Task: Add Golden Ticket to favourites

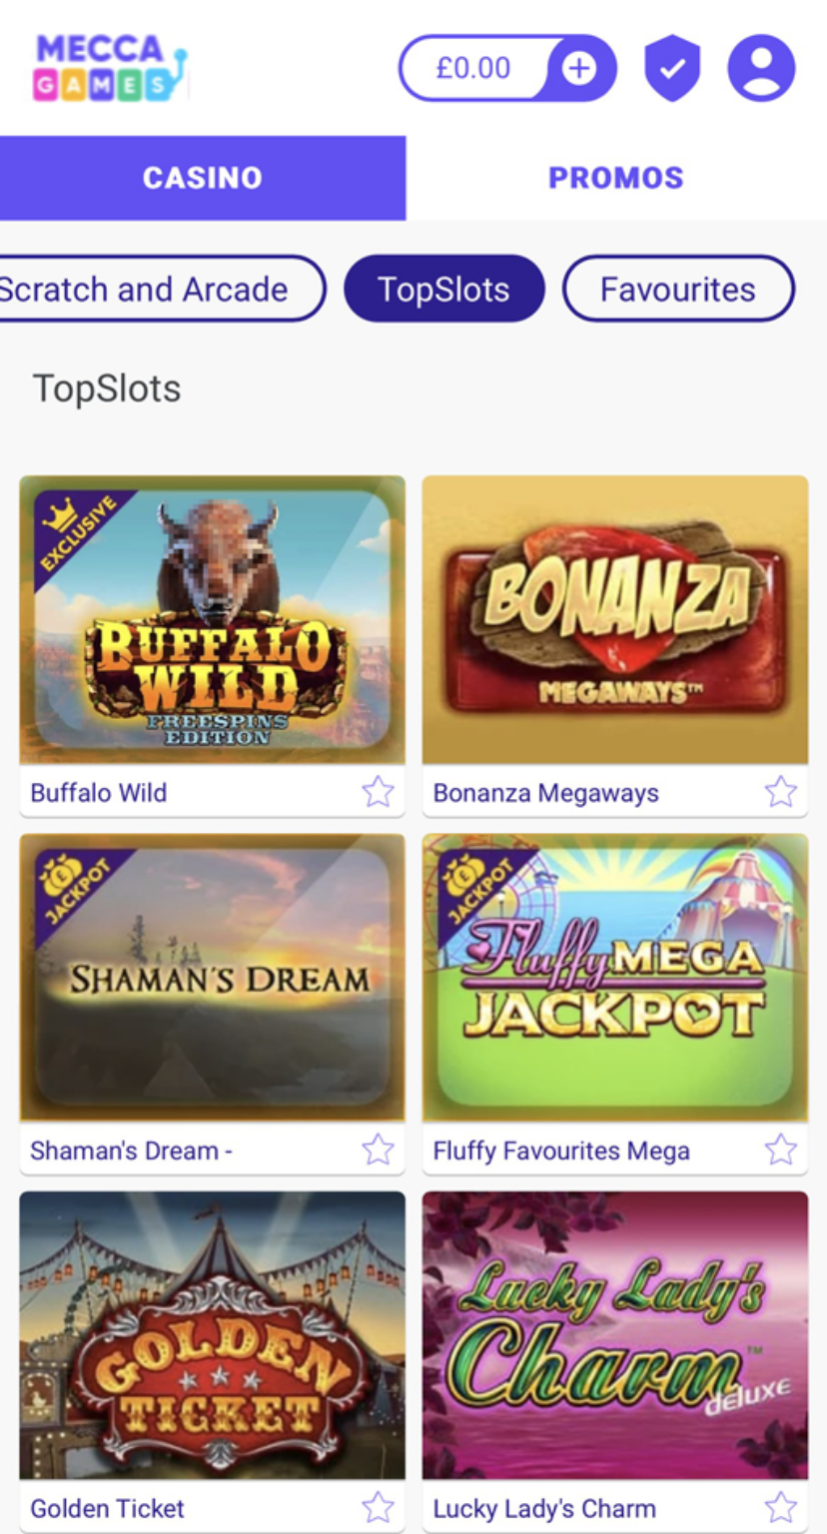Action: tap(378, 1507)
